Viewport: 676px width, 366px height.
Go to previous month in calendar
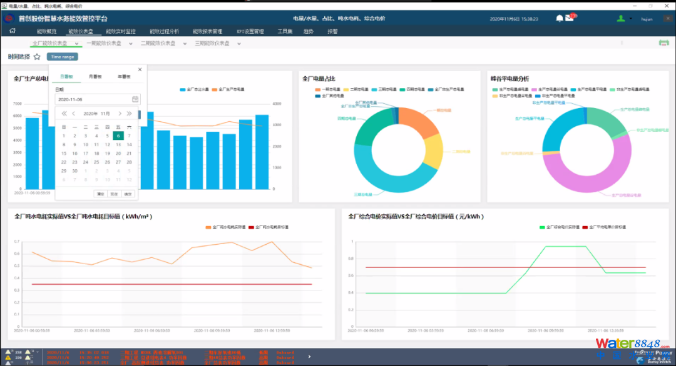pos(73,114)
